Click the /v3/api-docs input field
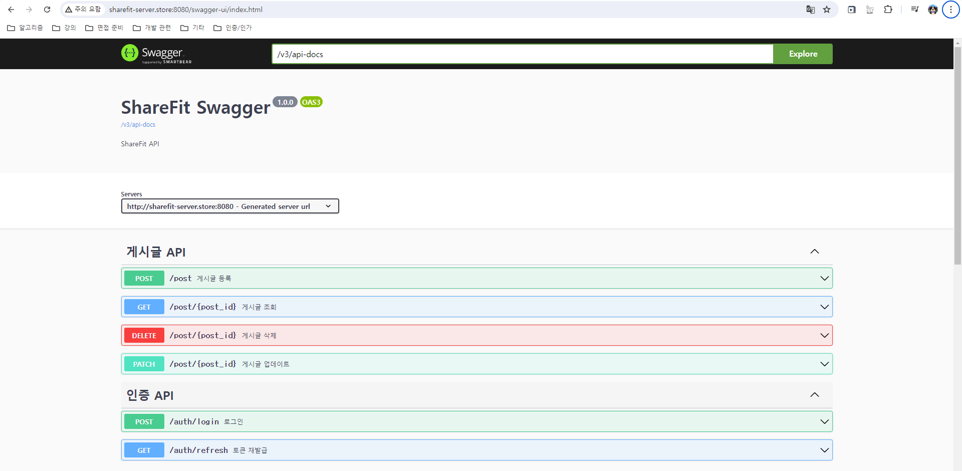The width and height of the screenshot is (962, 471). (x=523, y=54)
